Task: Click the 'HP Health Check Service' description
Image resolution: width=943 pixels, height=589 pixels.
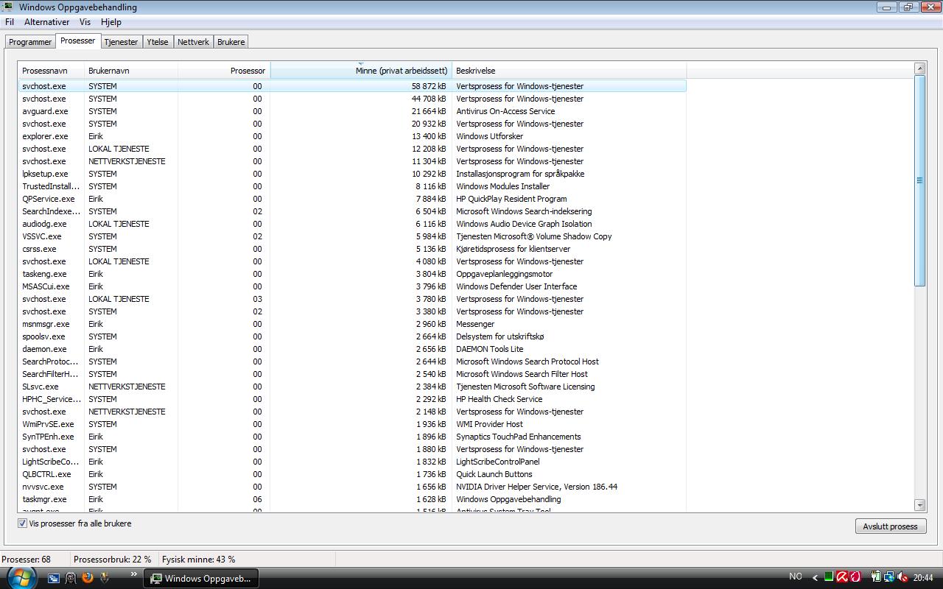Action: [x=499, y=399]
